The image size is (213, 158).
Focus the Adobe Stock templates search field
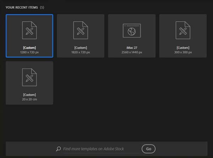pos(98,149)
